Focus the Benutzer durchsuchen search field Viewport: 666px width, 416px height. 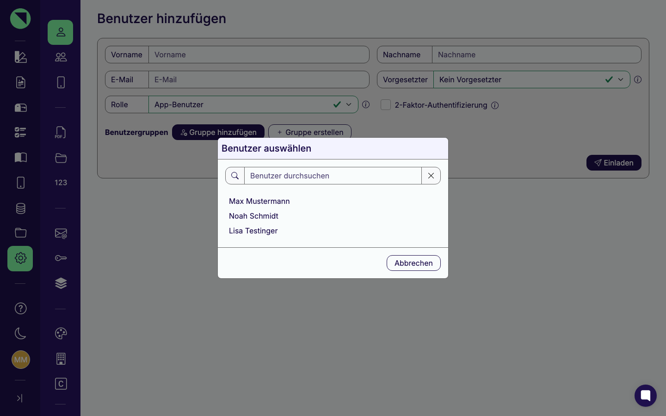pyautogui.click(x=333, y=176)
